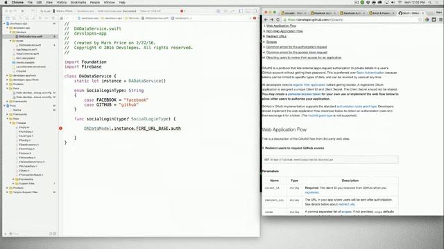The image size is (444, 249).
Task: Open the People menu
Action: [x=95, y=2]
